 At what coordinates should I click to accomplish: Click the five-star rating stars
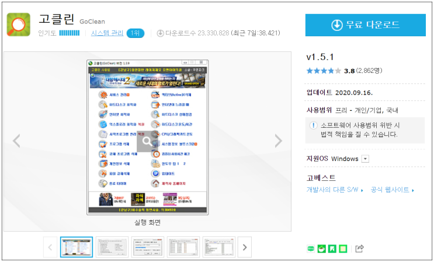[x=324, y=71]
